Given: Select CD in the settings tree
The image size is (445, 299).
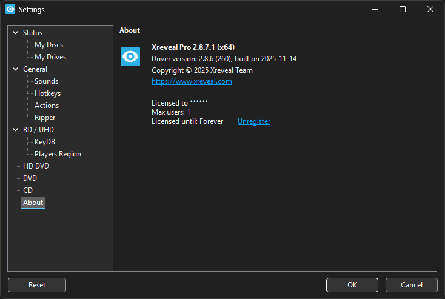Looking at the screenshot, I should pos(28,190).
